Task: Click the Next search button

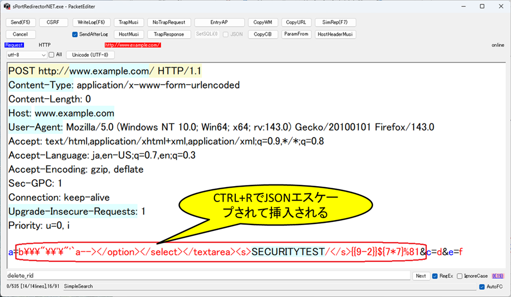Action: pos(421,276)
